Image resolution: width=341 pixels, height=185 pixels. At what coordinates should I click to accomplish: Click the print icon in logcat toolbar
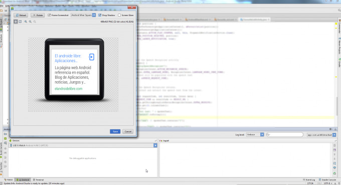(334, 168)
